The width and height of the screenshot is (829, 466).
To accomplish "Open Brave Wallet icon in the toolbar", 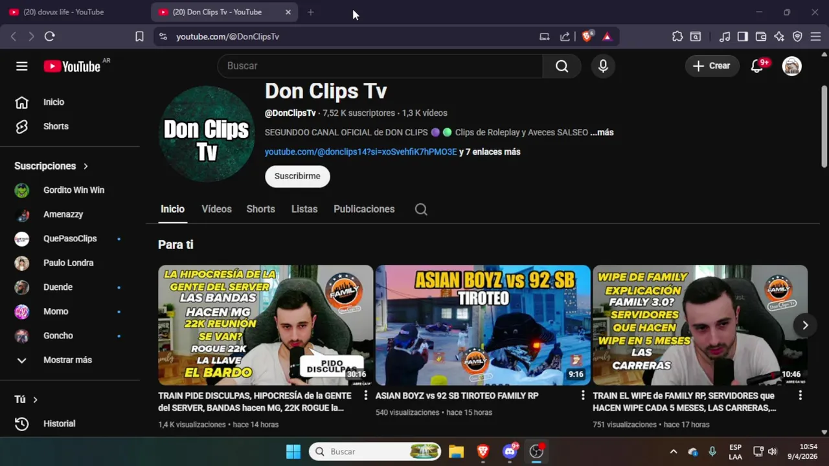I will click(761, 37).
